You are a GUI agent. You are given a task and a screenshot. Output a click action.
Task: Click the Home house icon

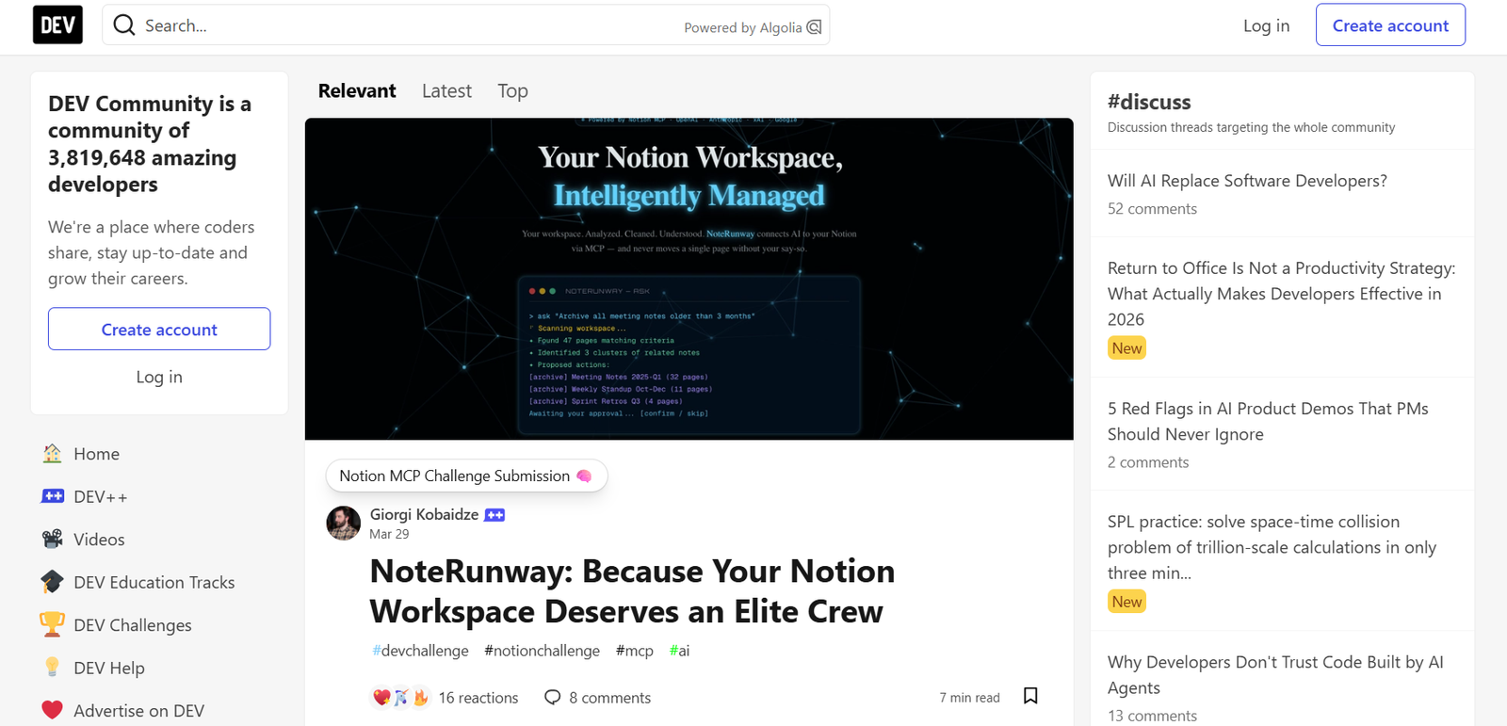53,453
